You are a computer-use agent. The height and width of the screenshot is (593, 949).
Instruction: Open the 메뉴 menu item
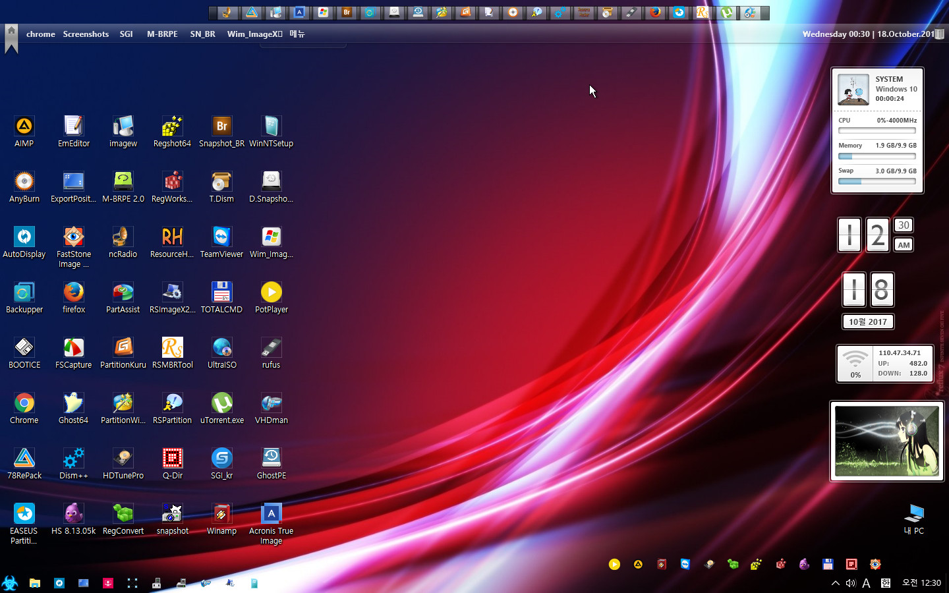pos(297,34)
